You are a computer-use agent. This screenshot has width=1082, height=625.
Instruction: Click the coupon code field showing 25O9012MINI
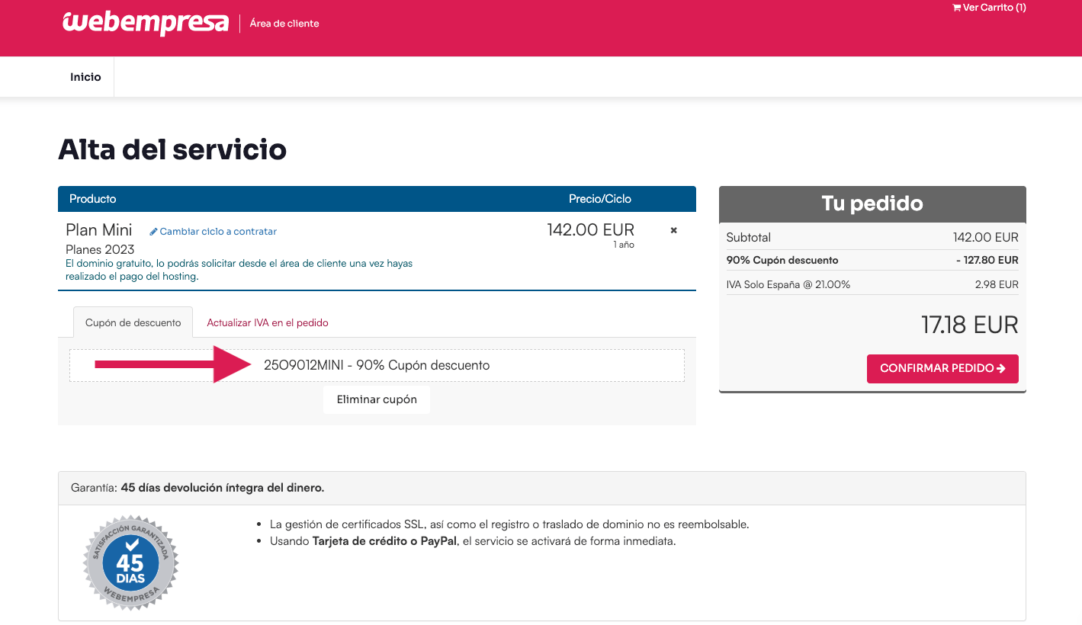click(x=377, y=364)
